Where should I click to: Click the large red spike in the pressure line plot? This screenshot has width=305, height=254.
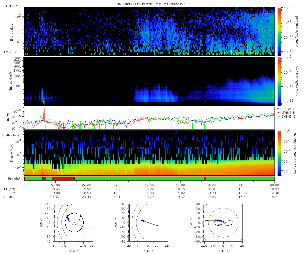click(x=44, y=114)
